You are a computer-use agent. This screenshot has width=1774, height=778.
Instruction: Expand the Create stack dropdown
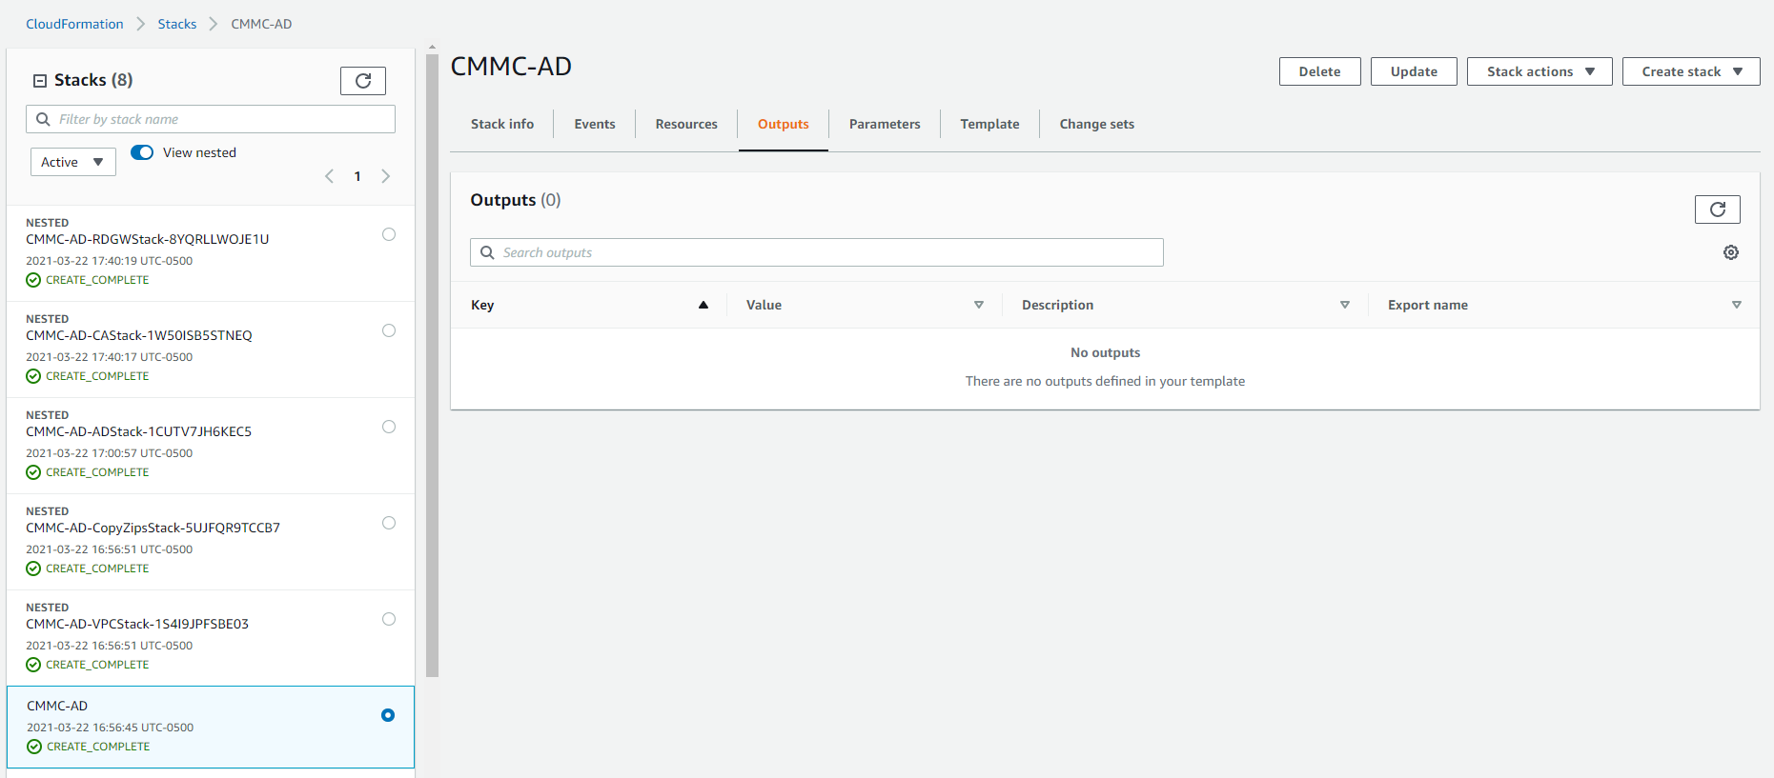[1691, 71]
